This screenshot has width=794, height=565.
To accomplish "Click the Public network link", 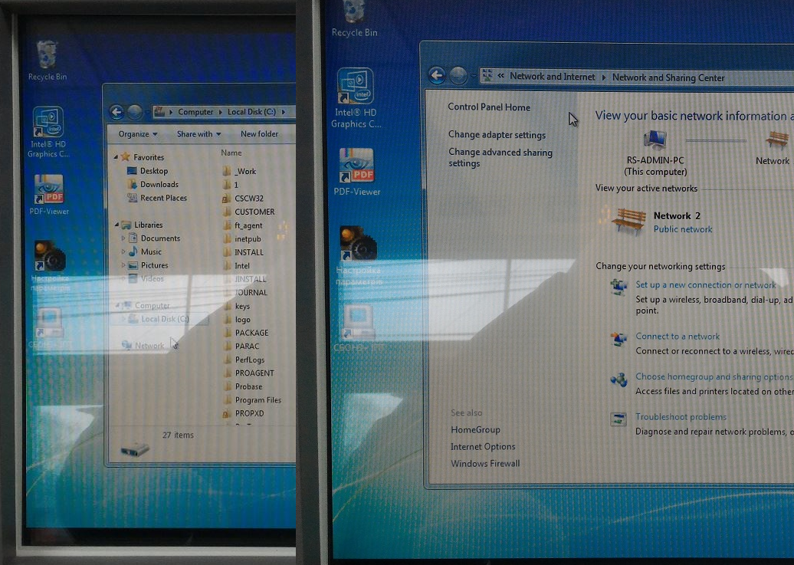I will 683,229.
